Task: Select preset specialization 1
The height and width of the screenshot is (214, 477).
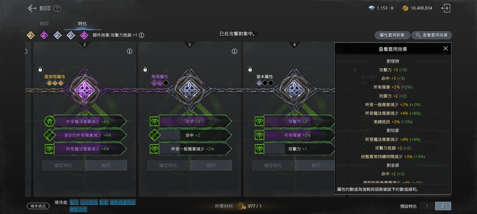Action: [427, 206]
